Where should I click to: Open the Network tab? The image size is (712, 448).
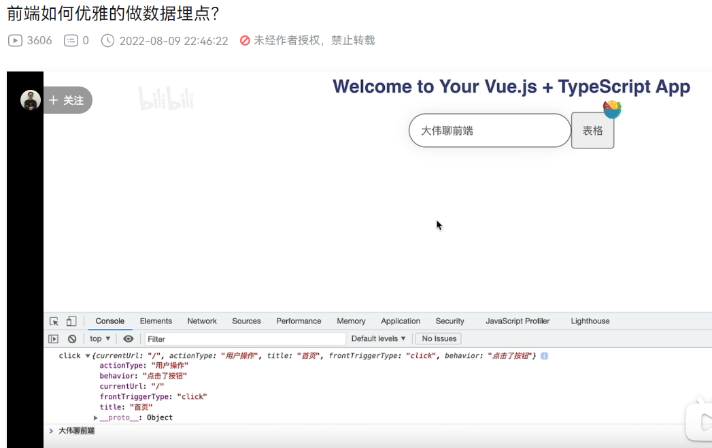point(202,321)
